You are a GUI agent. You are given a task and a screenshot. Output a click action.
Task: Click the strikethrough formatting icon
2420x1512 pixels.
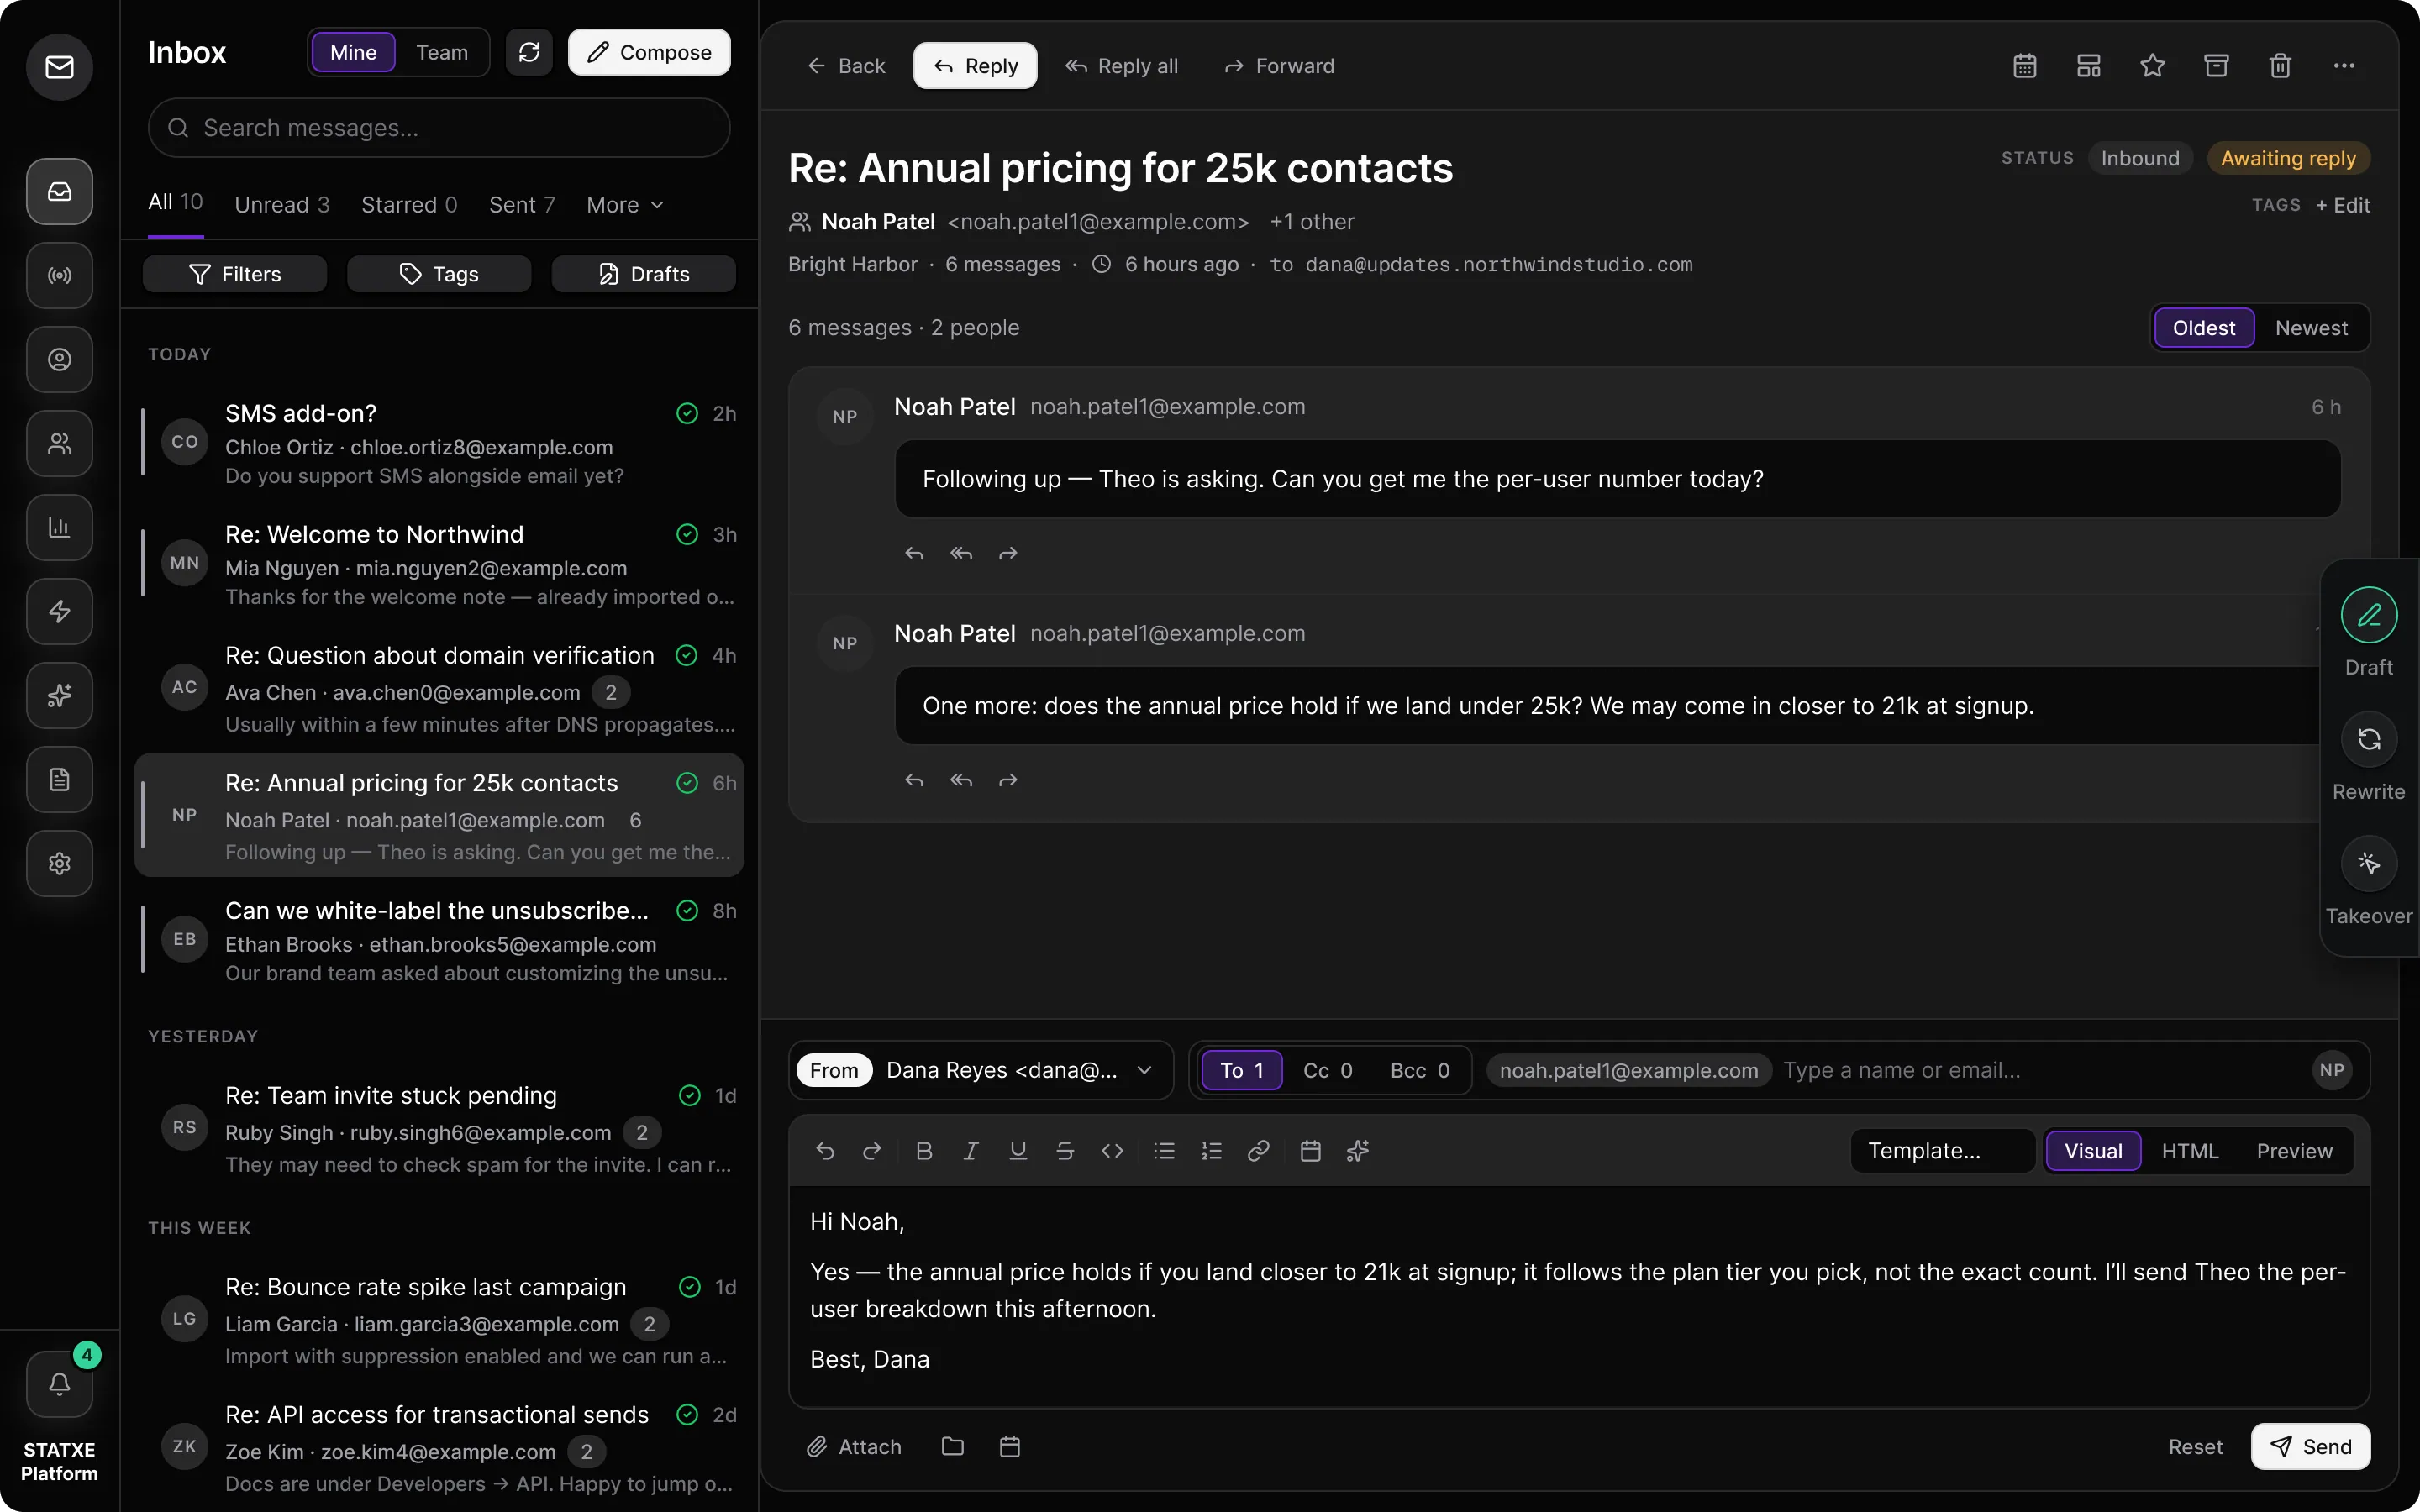point(1065,1151)
